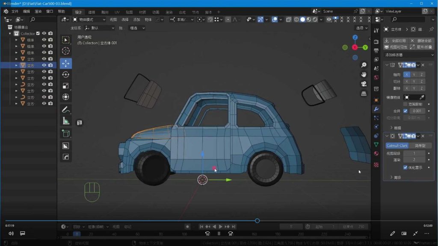Image resolution: width=438 pixels, height=246 pixels.
Task: Select the Rotate tool in the toolbar
Action: tap(66, 75)
